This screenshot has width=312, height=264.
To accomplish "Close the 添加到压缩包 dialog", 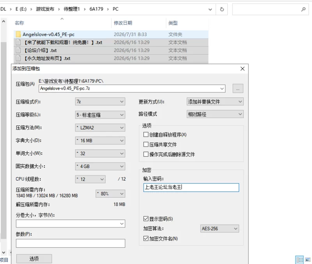I will click(x=242, y=69).
